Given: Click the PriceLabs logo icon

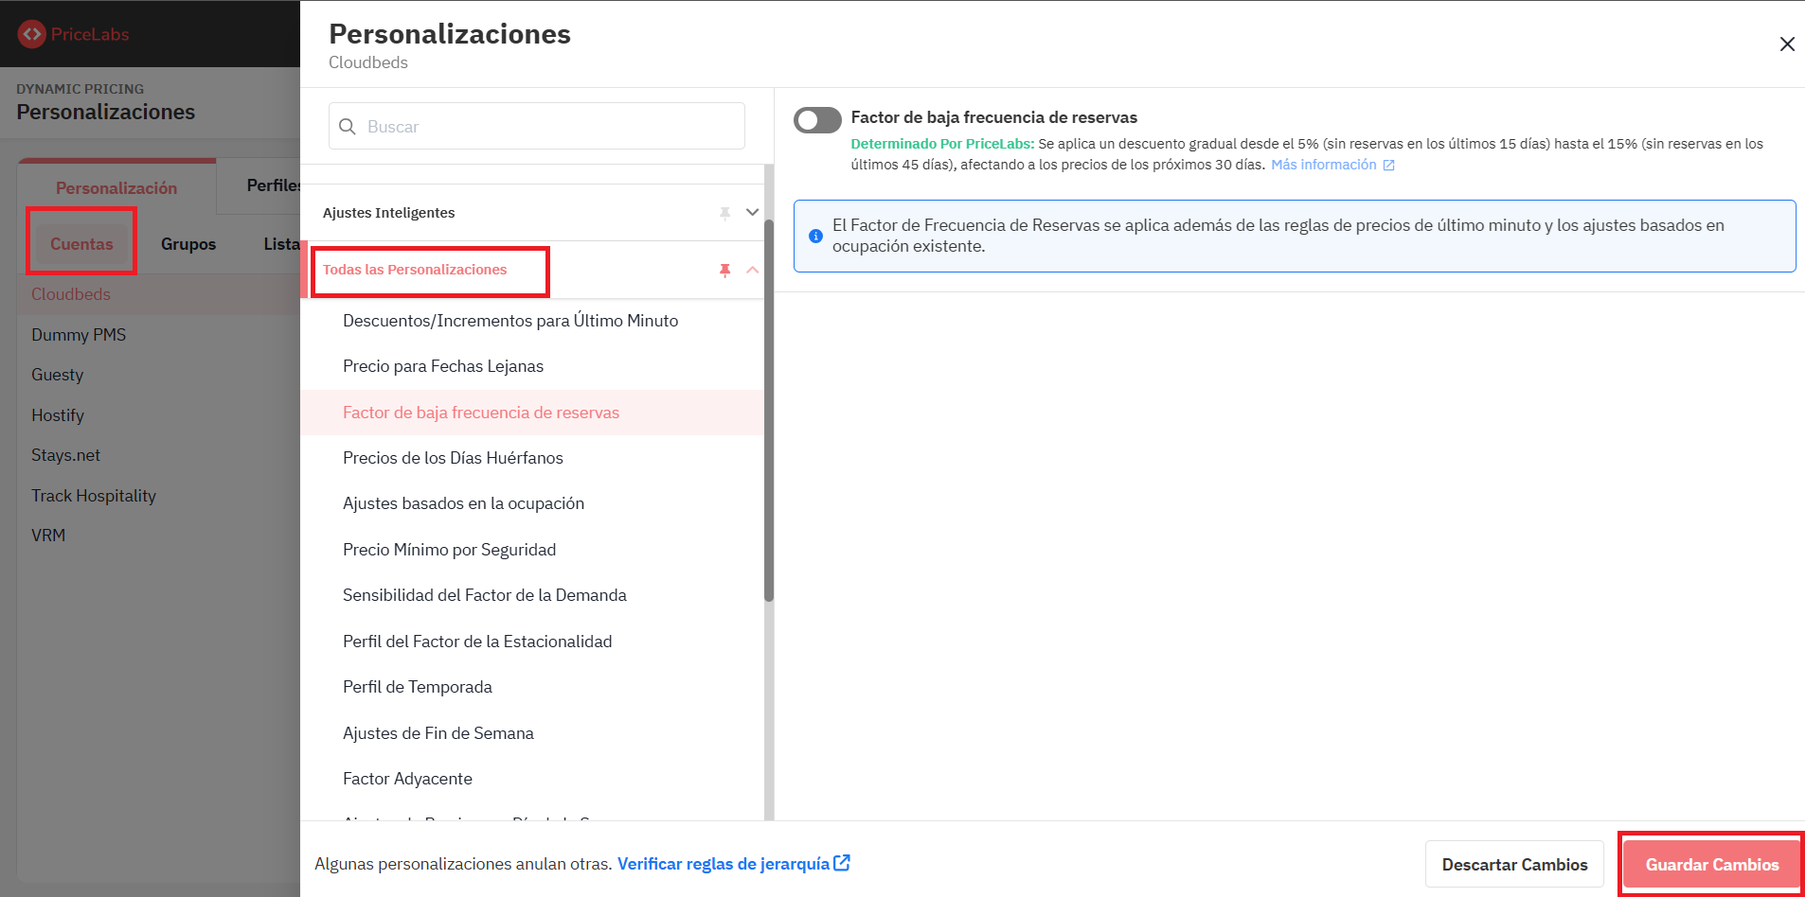Looking at the screenshot, I should click(31, 34).
